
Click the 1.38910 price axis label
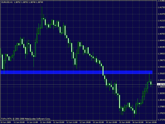click(x=161, y=80)
